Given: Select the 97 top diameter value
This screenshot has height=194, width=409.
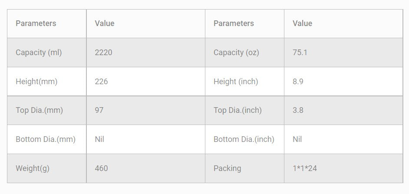Looking at the screenshot, I should coord(99,110).
